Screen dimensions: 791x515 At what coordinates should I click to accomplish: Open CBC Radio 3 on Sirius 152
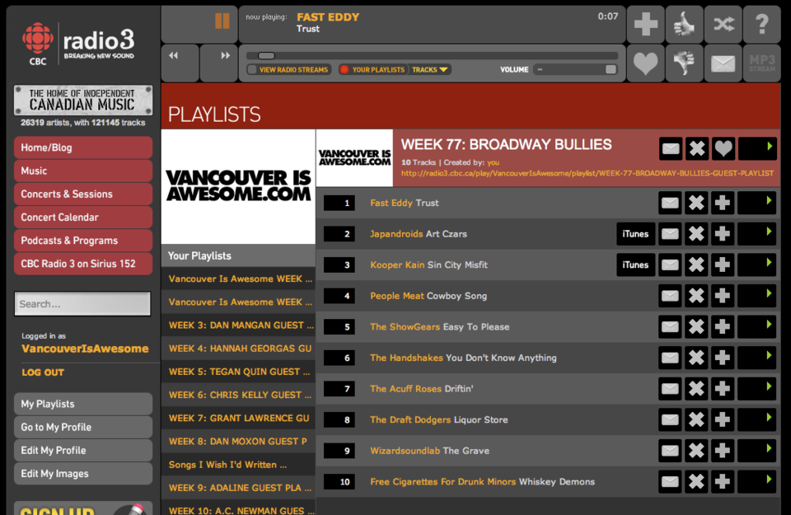pyautogui.click(x=83, y=264)
